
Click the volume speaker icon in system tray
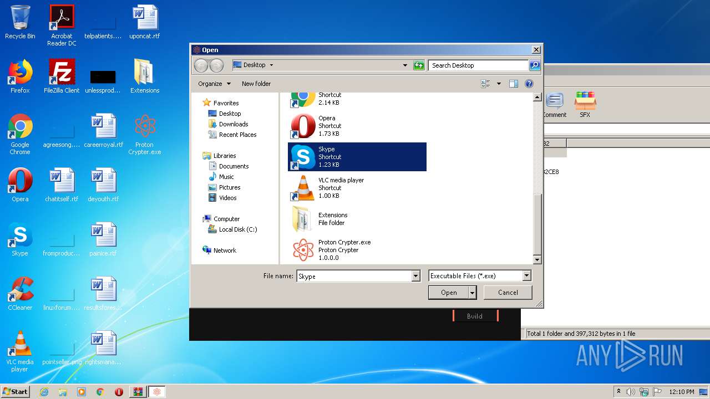pyautogui.click(x=631, y=392)
